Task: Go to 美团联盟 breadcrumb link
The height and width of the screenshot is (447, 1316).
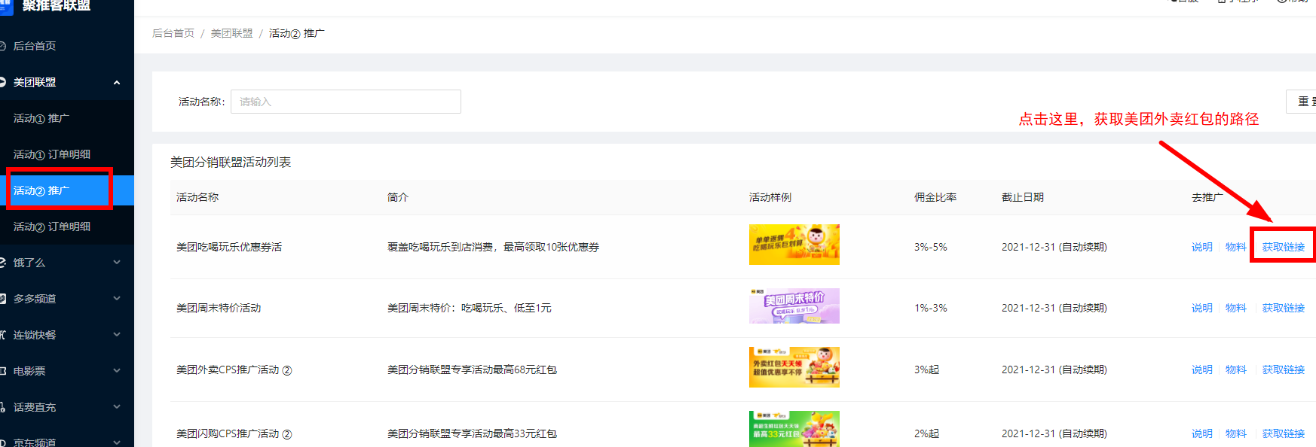Action: point(232,33)
